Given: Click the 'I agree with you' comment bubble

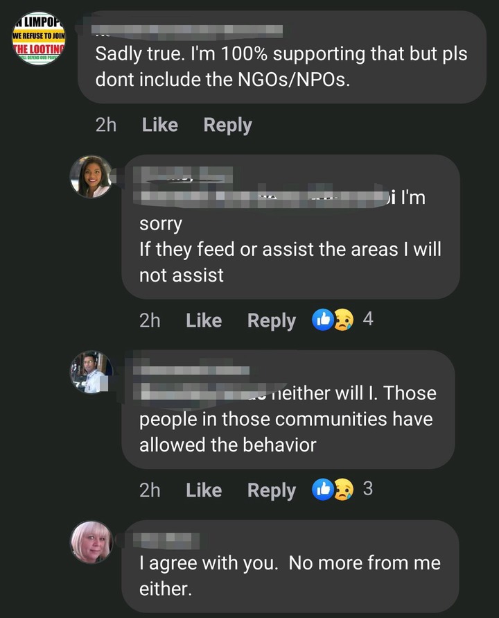Looking at the screenshot, I should 290,567.
